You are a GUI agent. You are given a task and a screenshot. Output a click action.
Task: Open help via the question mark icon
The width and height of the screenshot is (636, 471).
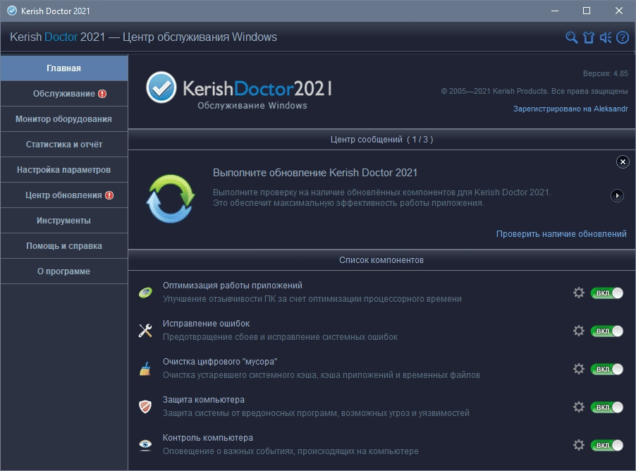click(622, 38)
